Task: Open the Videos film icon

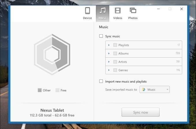Action: pos(117,11)
